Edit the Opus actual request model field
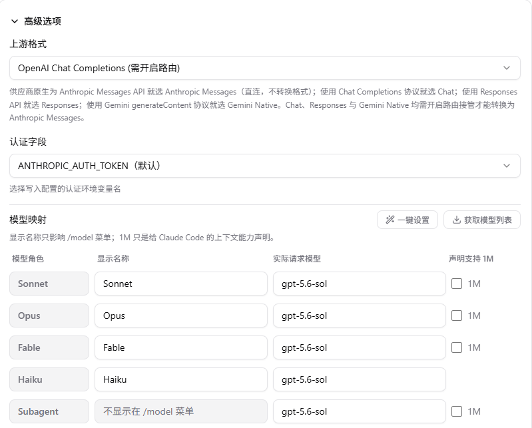 360,316
